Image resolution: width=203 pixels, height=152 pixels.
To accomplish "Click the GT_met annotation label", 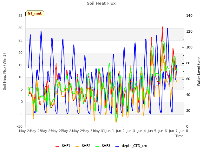I will [35, 13].
